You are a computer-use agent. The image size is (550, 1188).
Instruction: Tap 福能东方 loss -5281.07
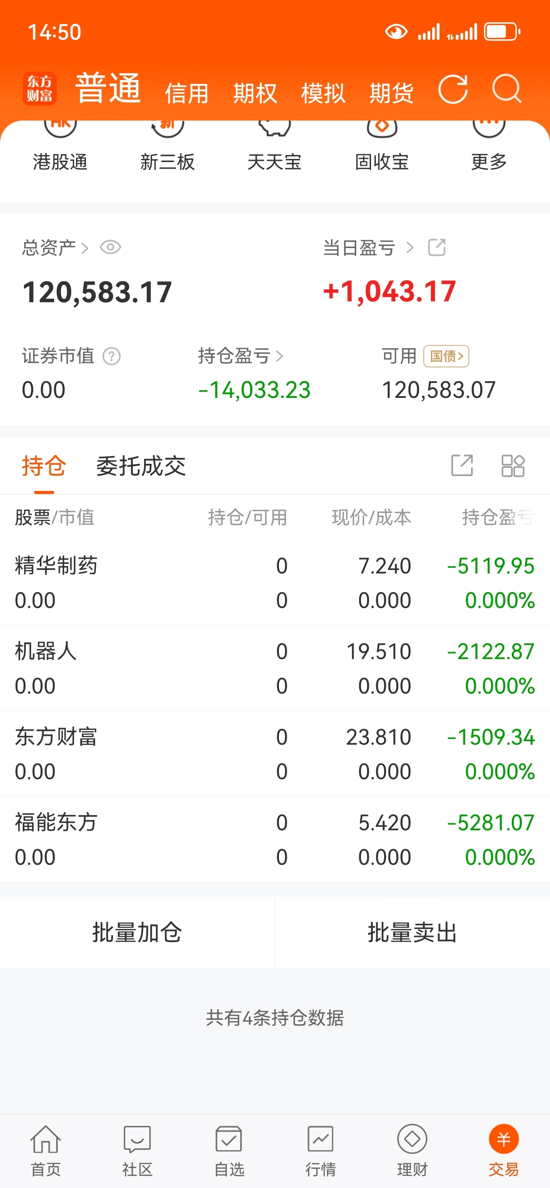[491, 822]
